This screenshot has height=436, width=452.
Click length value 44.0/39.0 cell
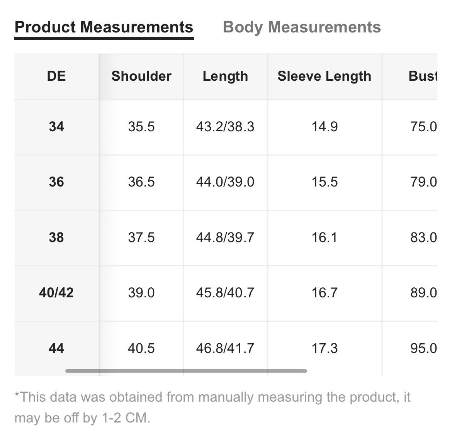[226, 182]
